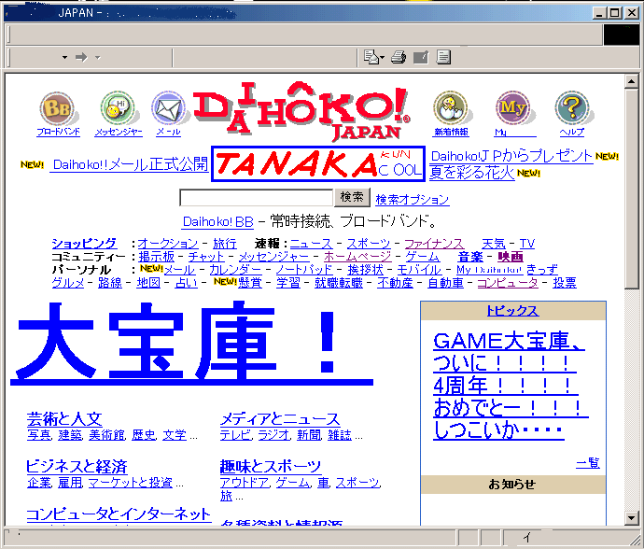Click the search text field

click(256, 198)
